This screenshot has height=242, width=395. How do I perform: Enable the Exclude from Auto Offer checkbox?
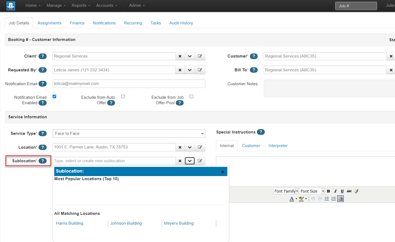123,96
